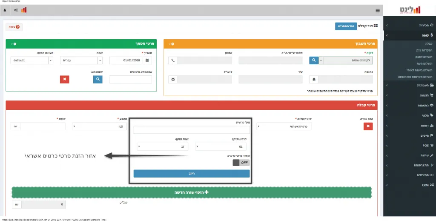The width and height of the screenshot is (436, 221).
Task: Open the לקוח customer dropdown arrow
Action: tap(321, 60)
